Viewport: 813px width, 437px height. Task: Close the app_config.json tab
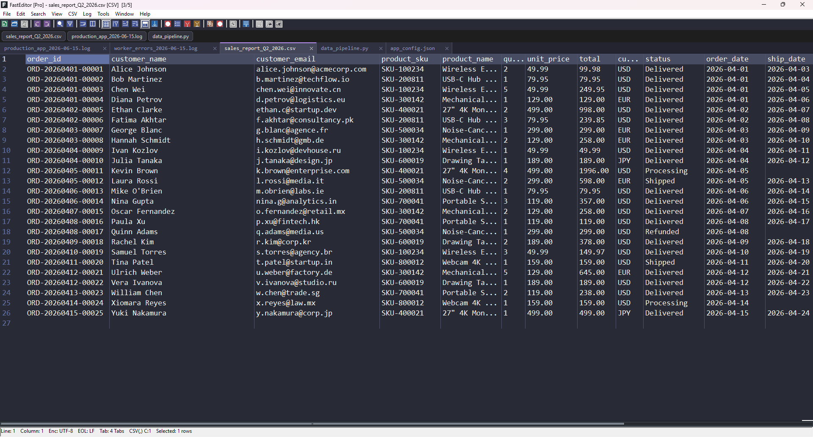point(447,48)
